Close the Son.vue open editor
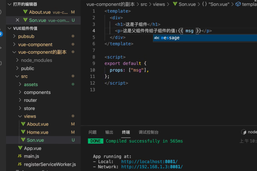This screenshot has height=171, width=257. point(17,20)
